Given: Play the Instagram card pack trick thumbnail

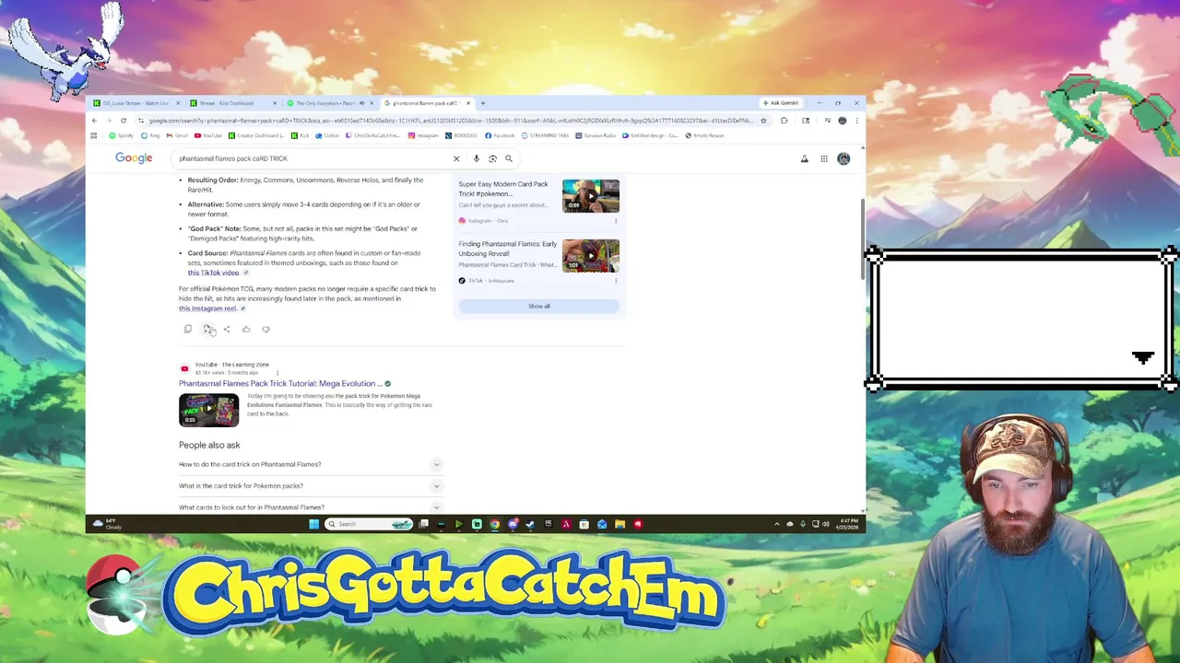Looking at the screenshot, I should tap(591, 196).
